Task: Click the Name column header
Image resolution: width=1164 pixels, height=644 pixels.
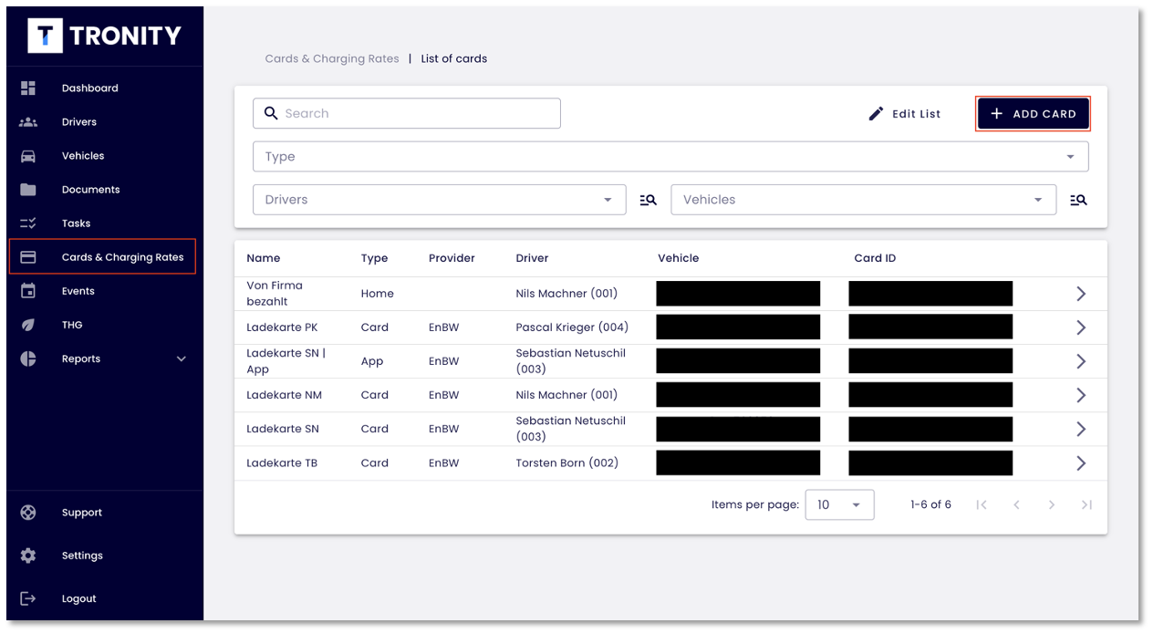Action: tap(264, 258)
